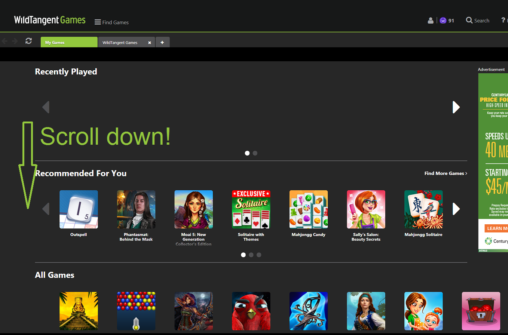Open the blue ice crystal game tile
This screenshot has height=335, width=508.
pyautogui.click(x=309, y=311)
